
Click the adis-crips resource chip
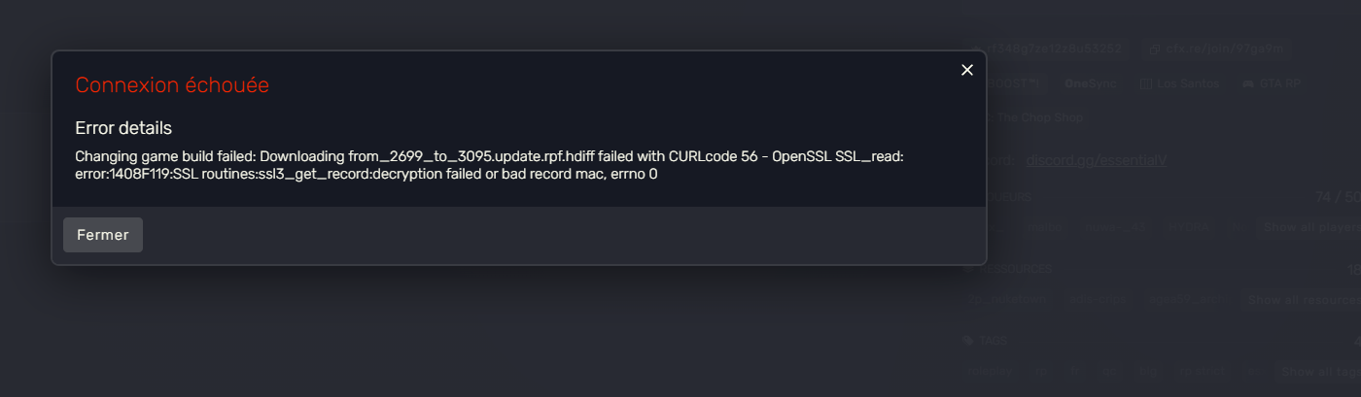pos(1099,300)
